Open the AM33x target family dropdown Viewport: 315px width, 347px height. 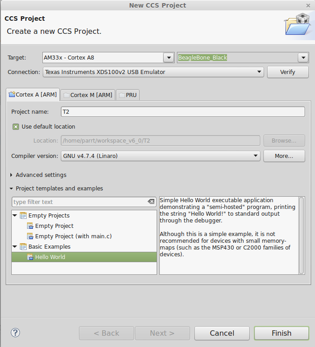tap(169, 58)
